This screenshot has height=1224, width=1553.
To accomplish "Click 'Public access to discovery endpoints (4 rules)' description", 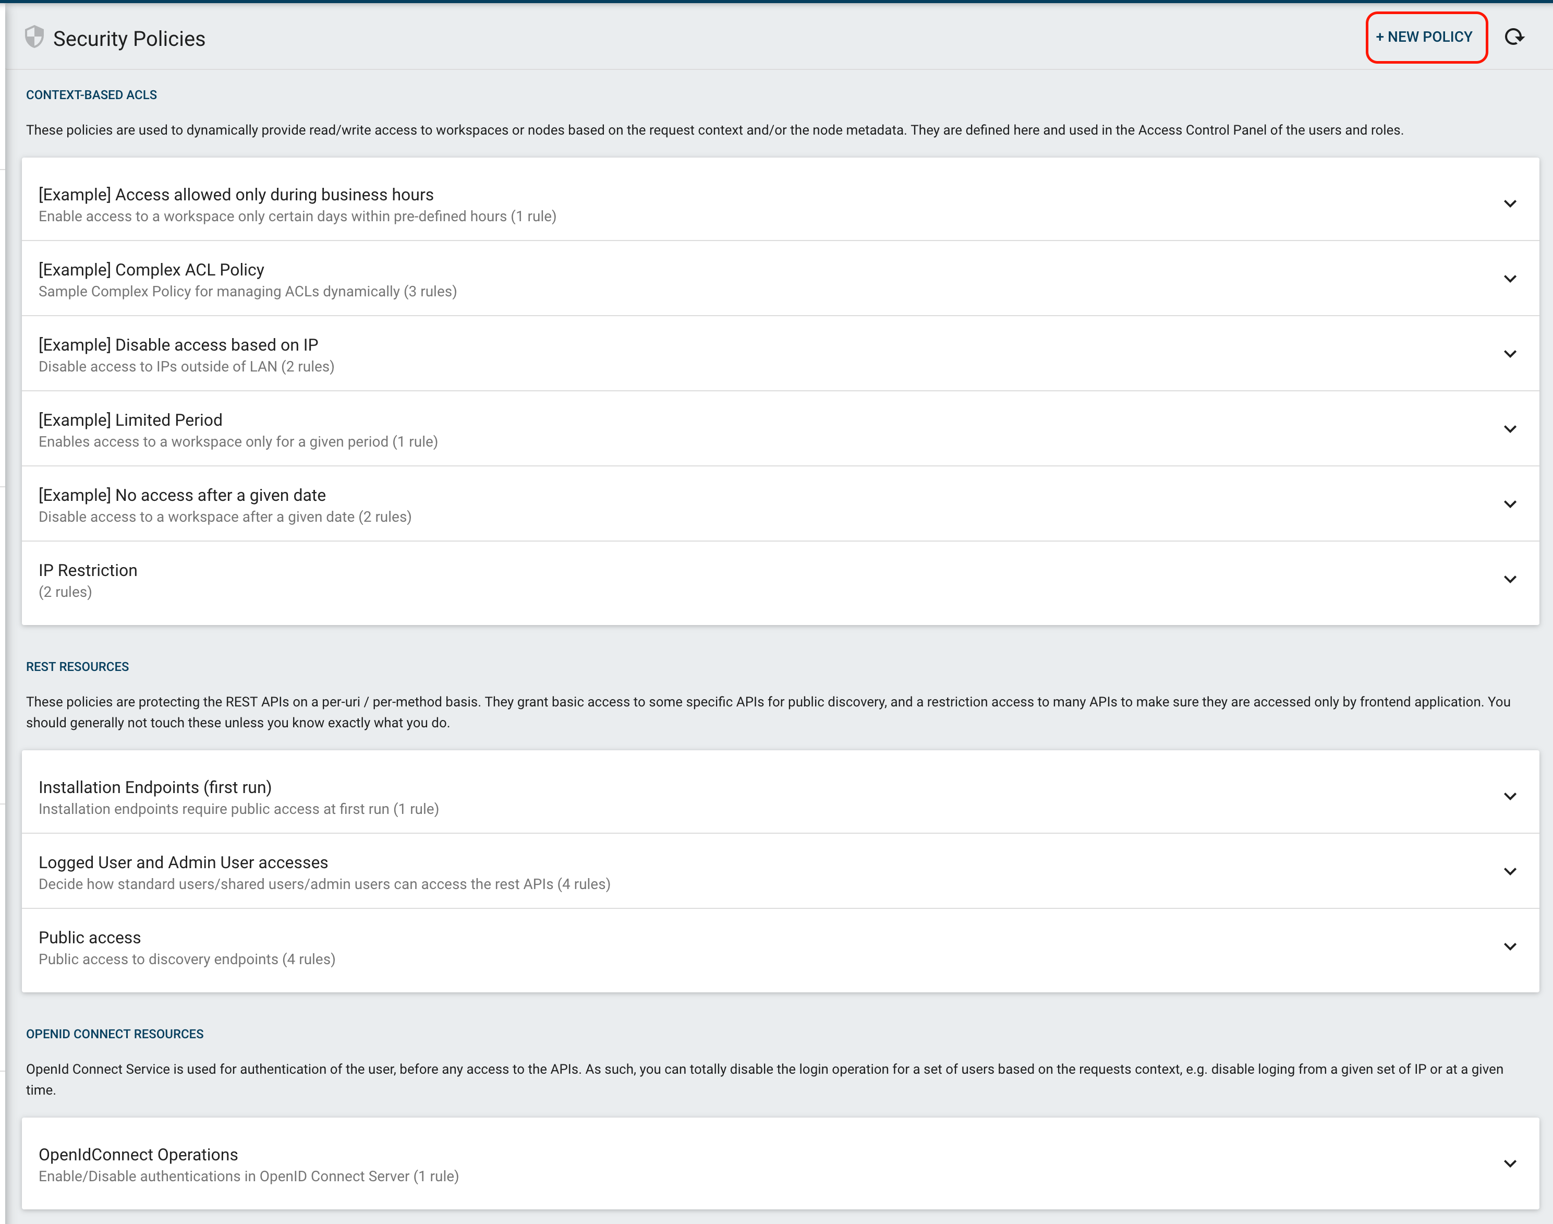I will pyautogui.click(x=187, y=959).
